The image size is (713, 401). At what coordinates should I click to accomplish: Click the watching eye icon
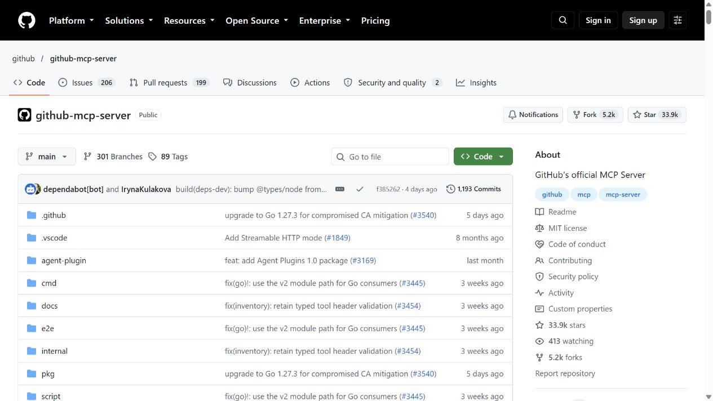pyautogui.click(x=539, y=341)
